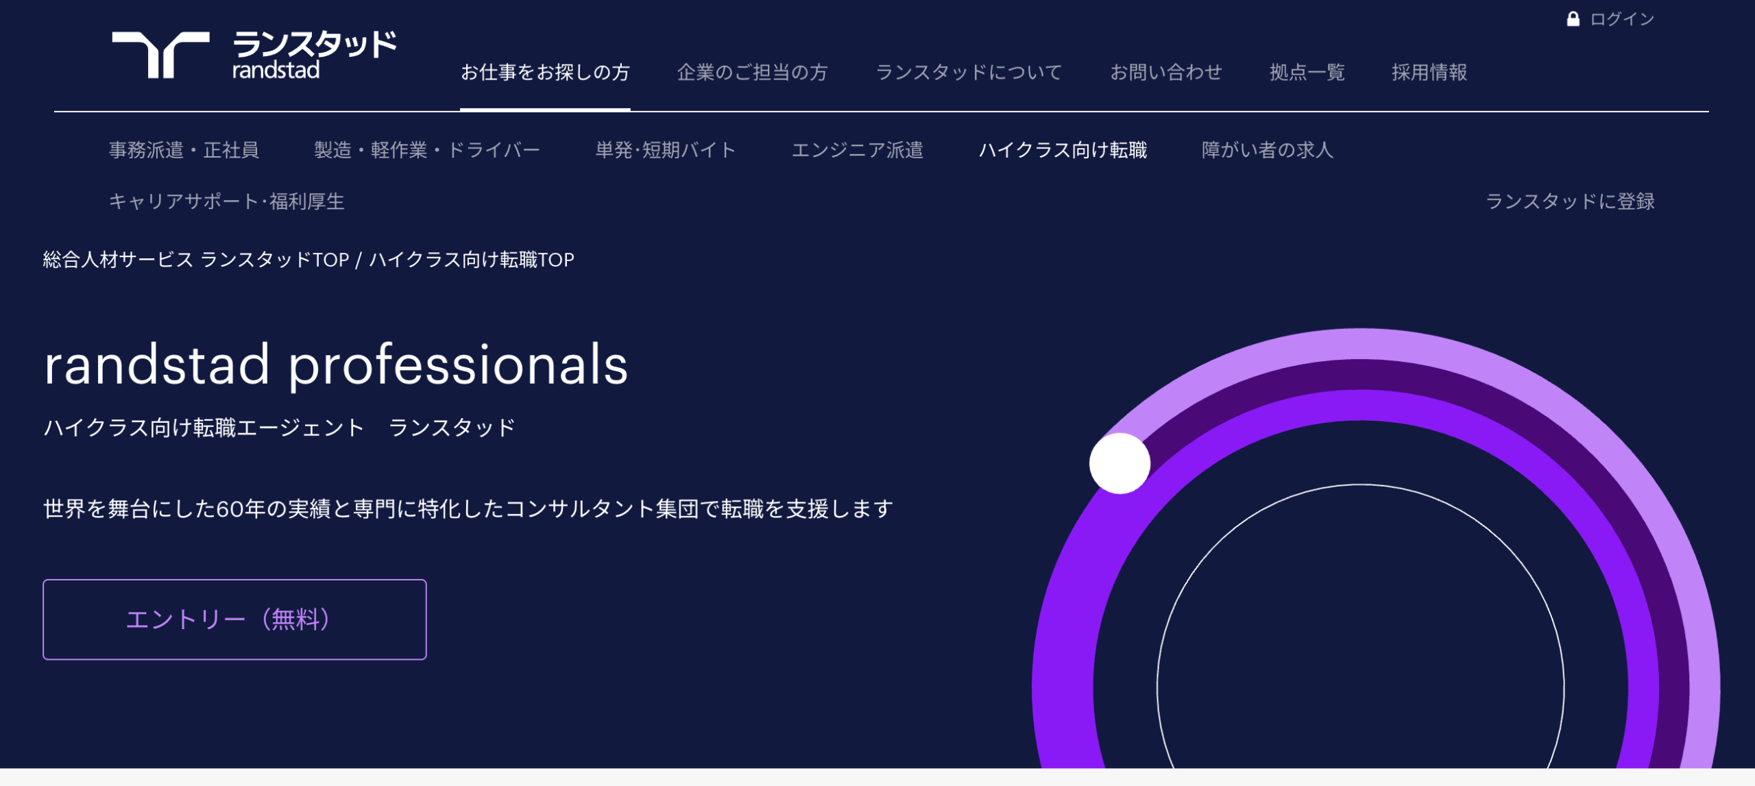Click the Randstad logo icon
Screen dimensions: 1755x786
coord(160,55)
